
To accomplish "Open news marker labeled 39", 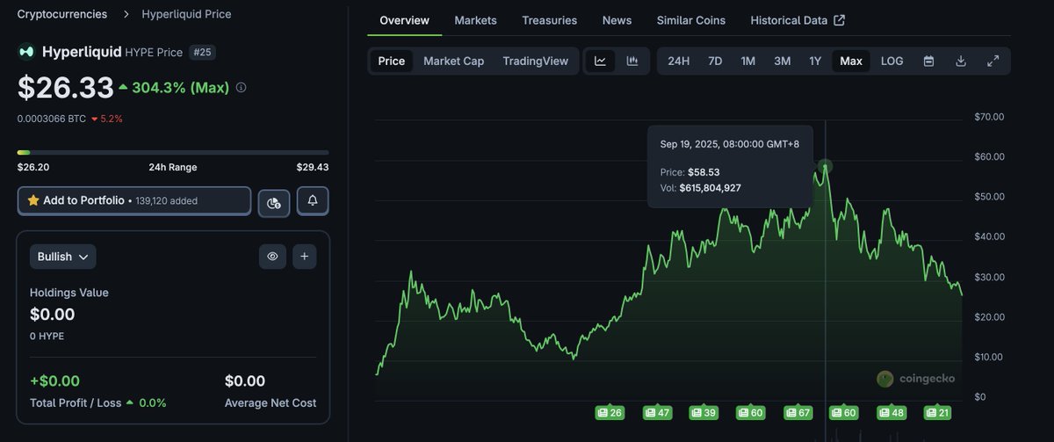I will point(704,412).
